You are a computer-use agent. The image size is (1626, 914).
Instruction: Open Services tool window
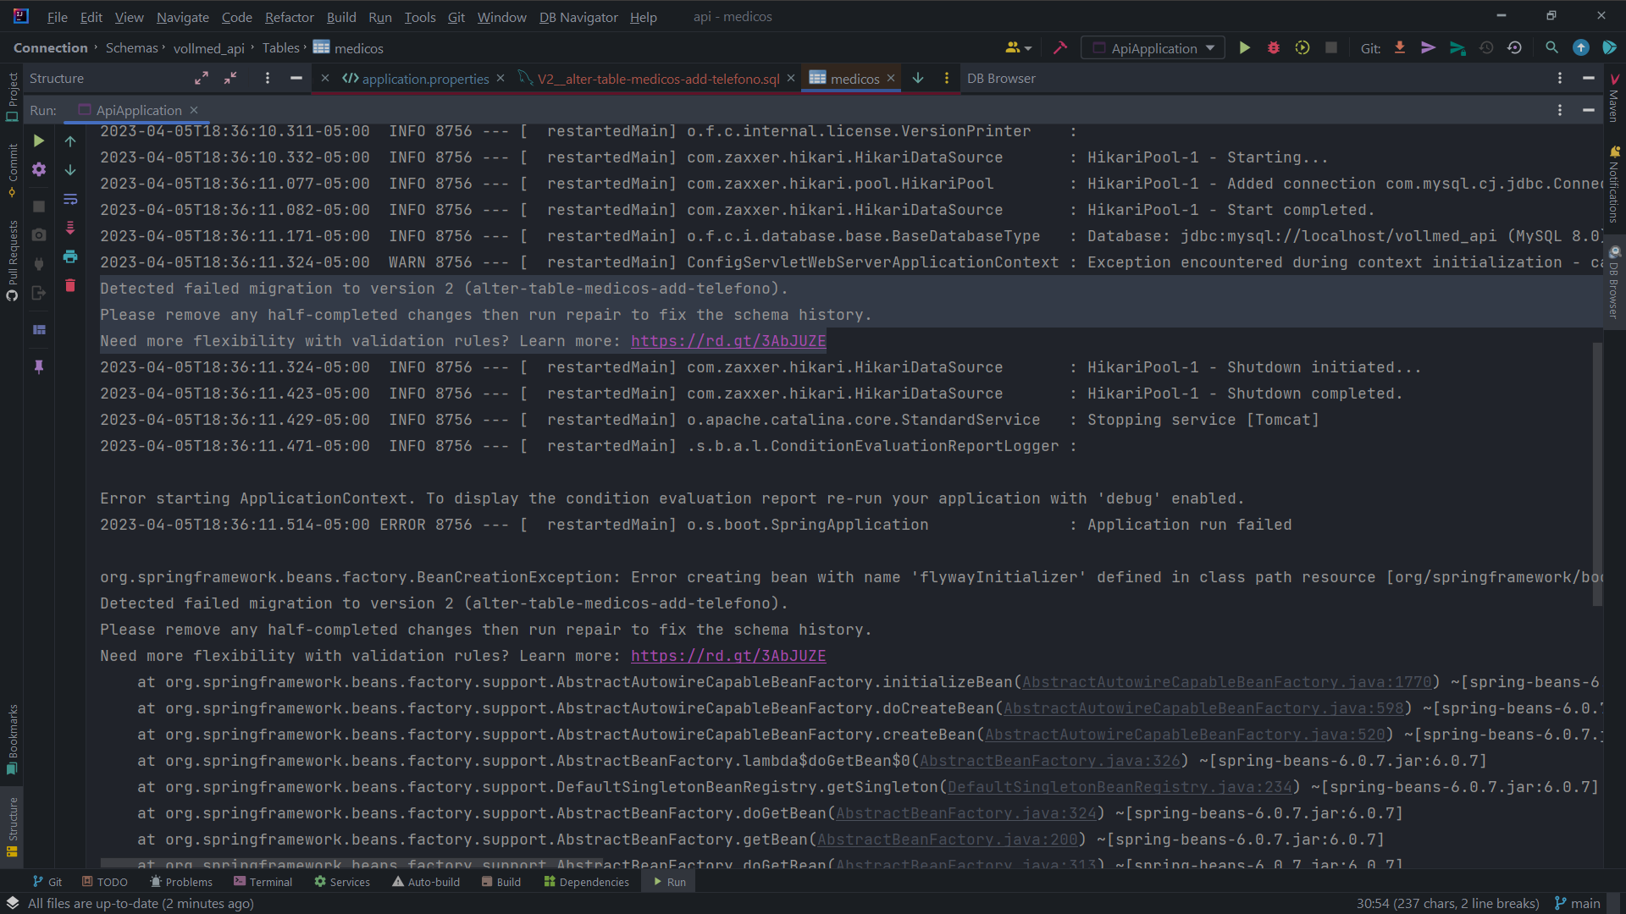point(342,882)
